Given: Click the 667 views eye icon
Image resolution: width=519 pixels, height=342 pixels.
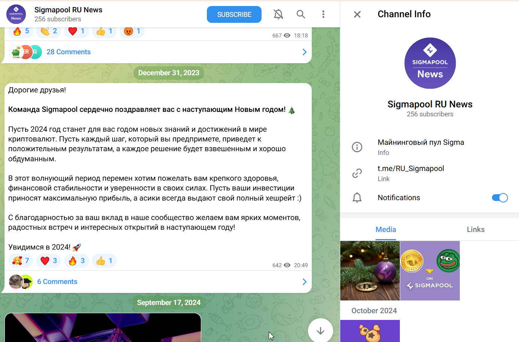Looking at the screenshot, I should 287,36.
